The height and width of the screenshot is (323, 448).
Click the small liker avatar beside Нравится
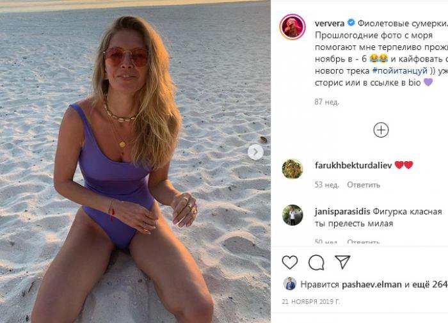pos(290,284)
